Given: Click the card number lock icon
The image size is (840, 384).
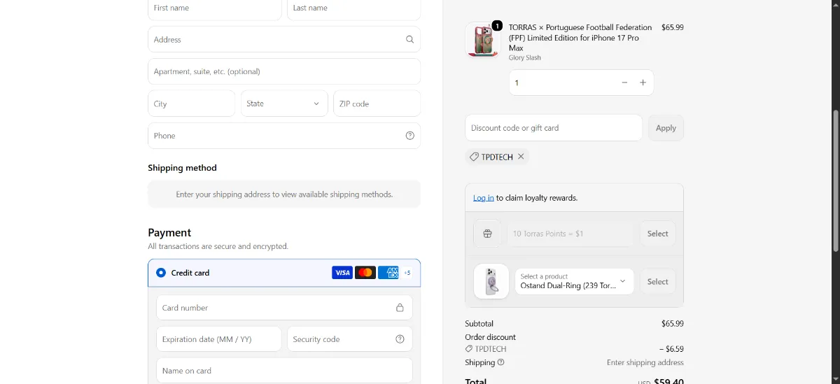Looking at the screenshot, I should [x=400, y=308].
